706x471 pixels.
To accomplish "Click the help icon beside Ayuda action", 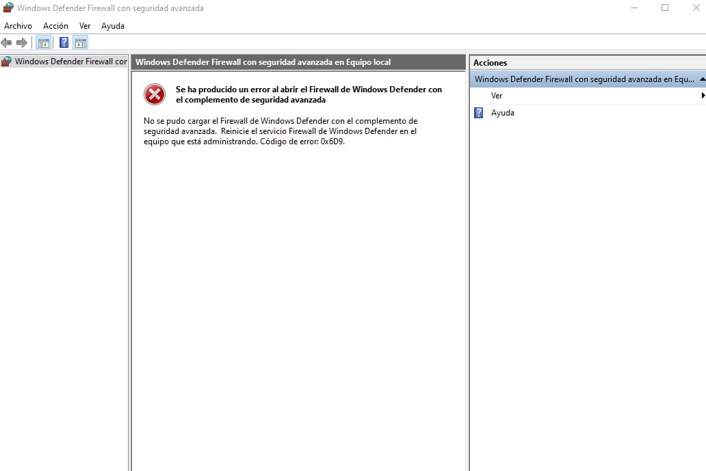I will [x=479, y=113].
